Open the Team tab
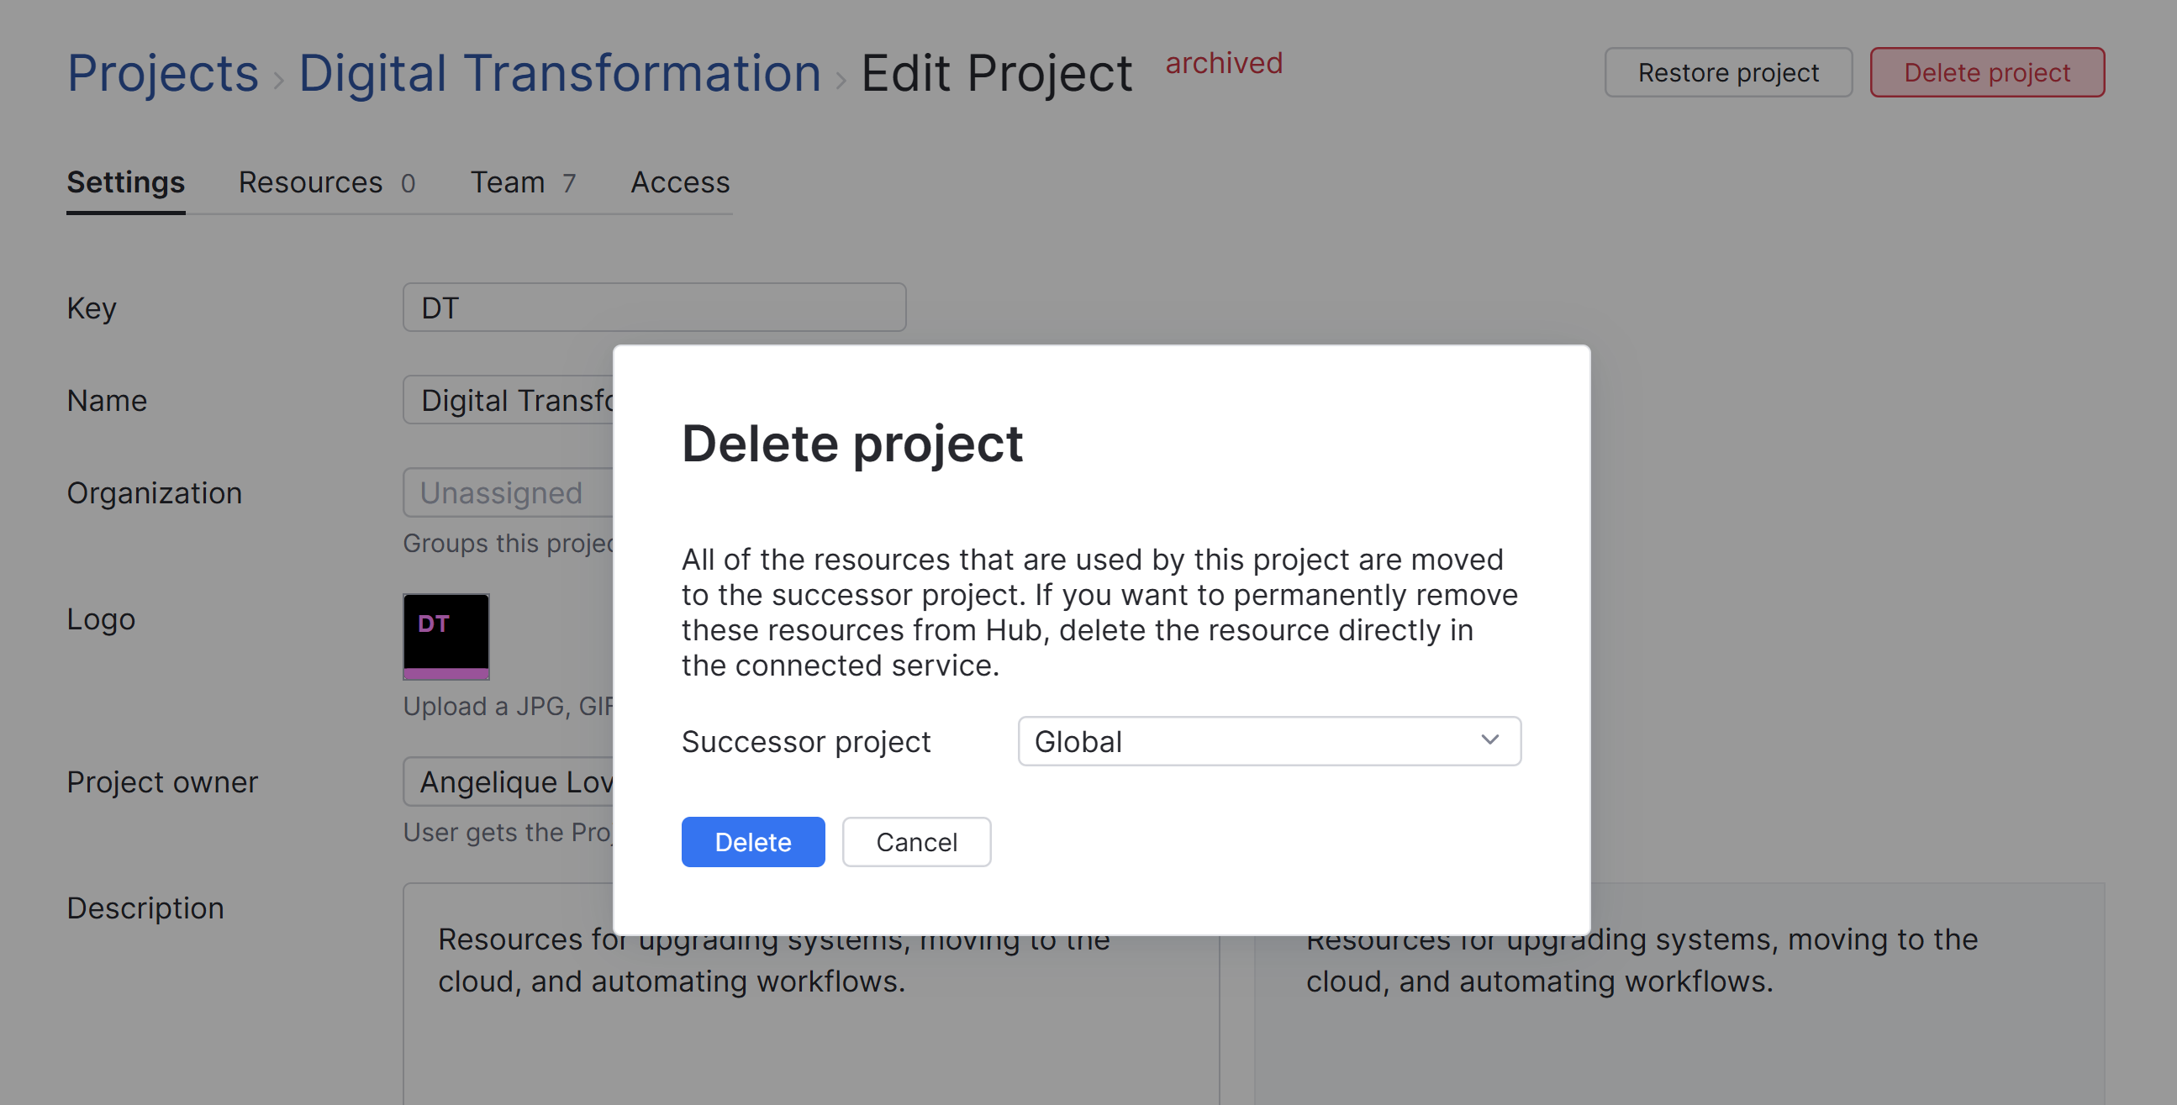 coord(507,182)
